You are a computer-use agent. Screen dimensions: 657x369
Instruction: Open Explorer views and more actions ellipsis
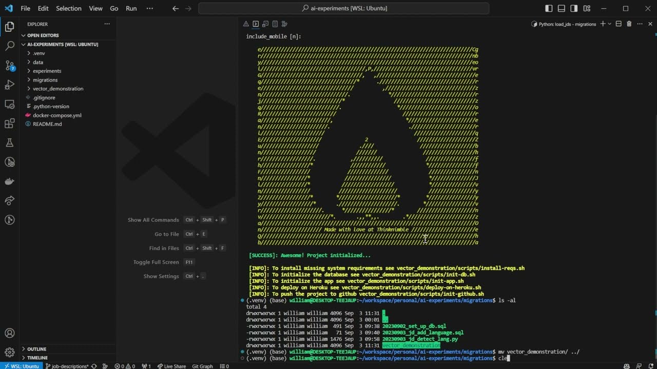(x=107, y=24)
